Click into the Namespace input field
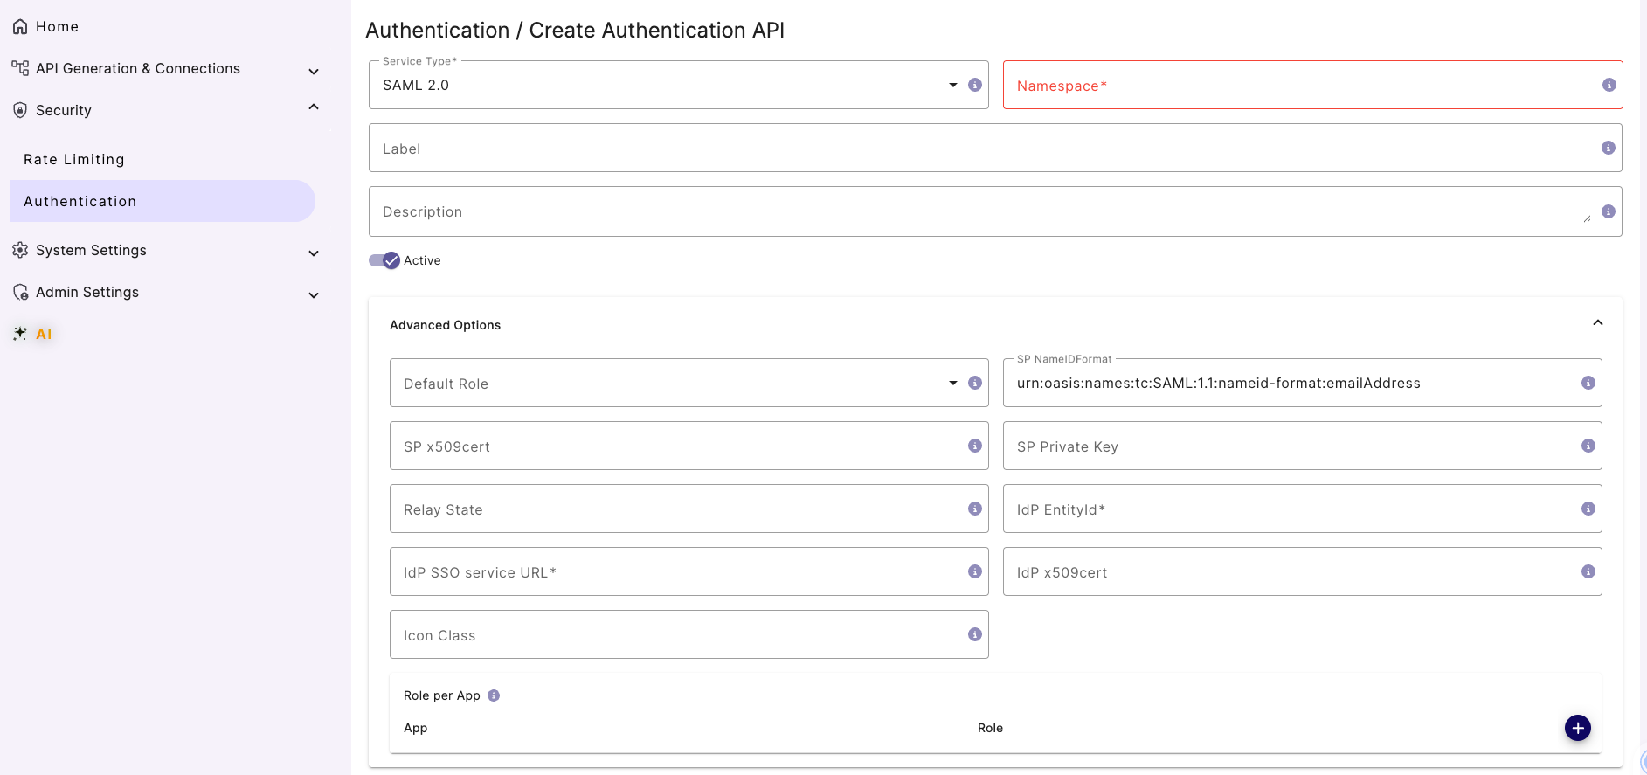Screen dimensions: 1647x775 (x=1302, y=85)
